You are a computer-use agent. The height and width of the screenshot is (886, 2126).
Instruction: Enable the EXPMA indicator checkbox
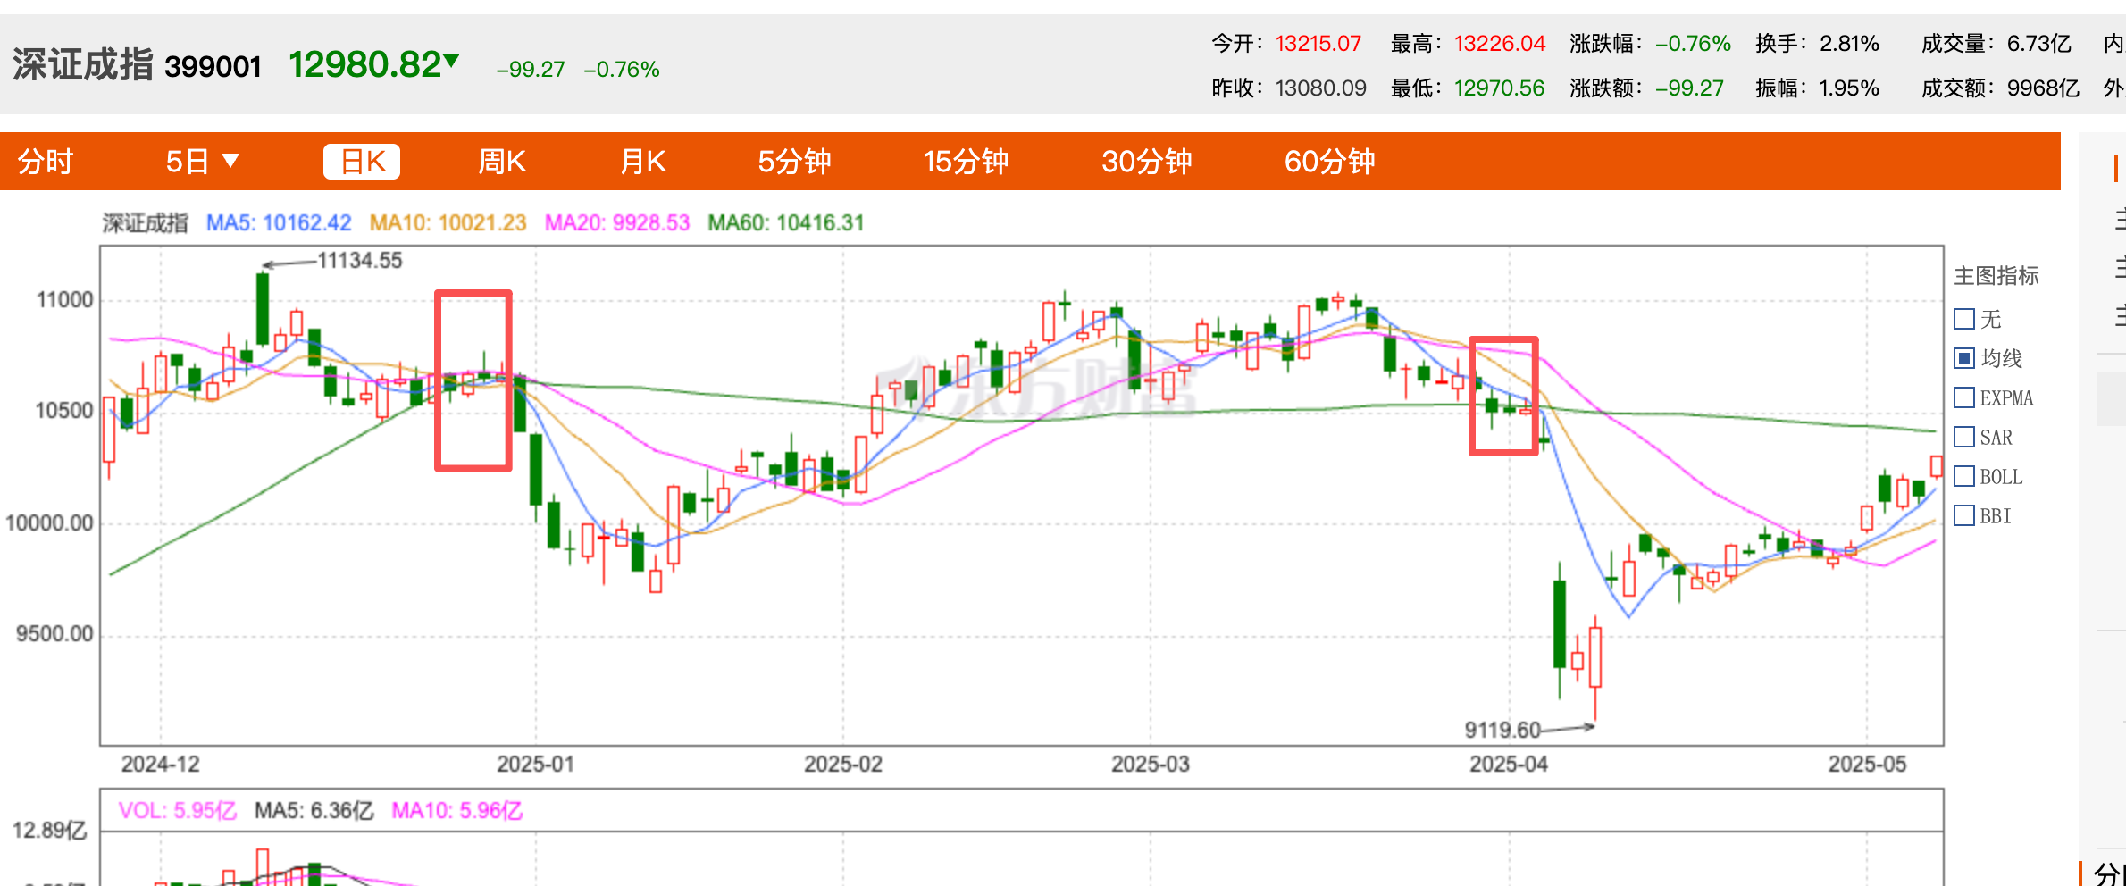click(1964, 397)
